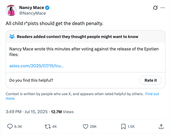Open the @NancyMace handle
Viewport: 171px width, 136px height.
pyautogui.click(x=32, y=13)
